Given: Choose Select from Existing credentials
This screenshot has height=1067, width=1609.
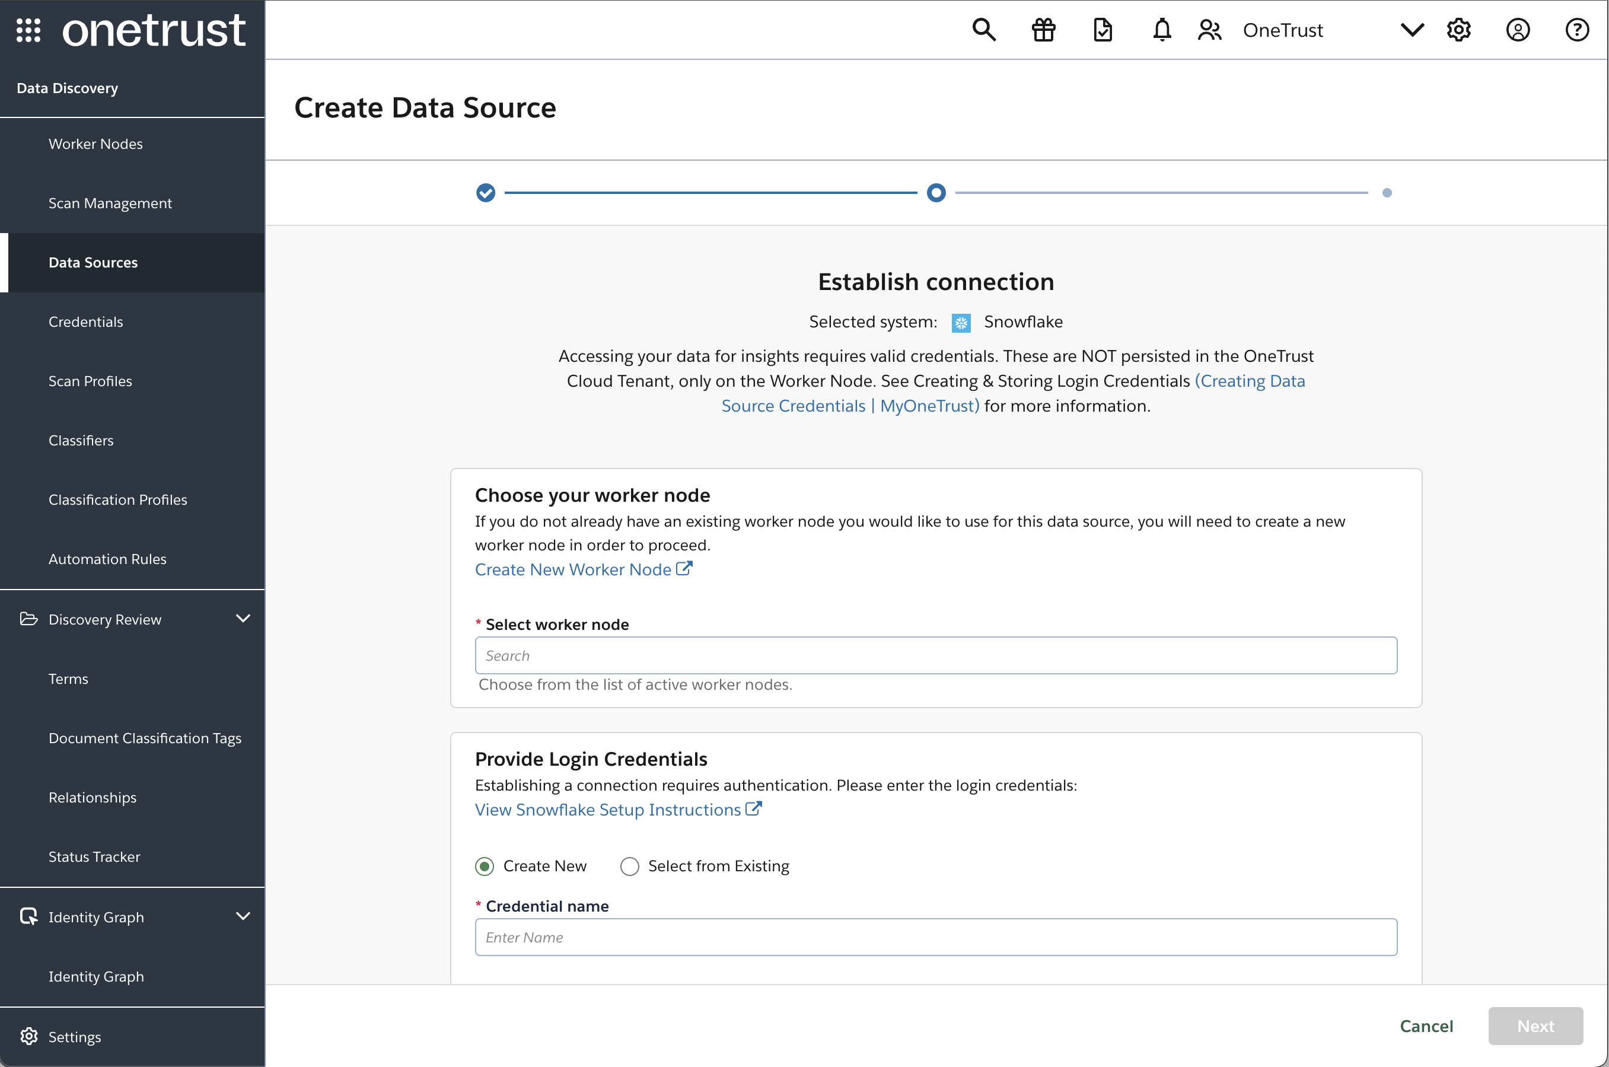Looking at the screenshot, I should [629, 867].
